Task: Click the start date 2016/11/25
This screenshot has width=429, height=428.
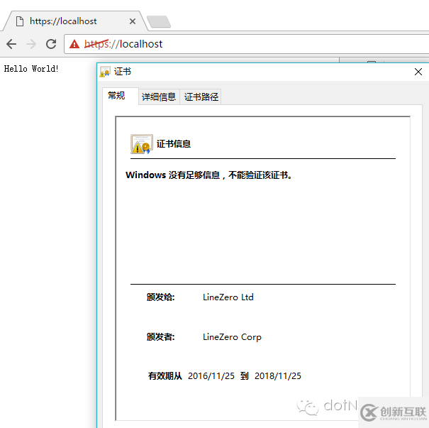Action: 211,376
